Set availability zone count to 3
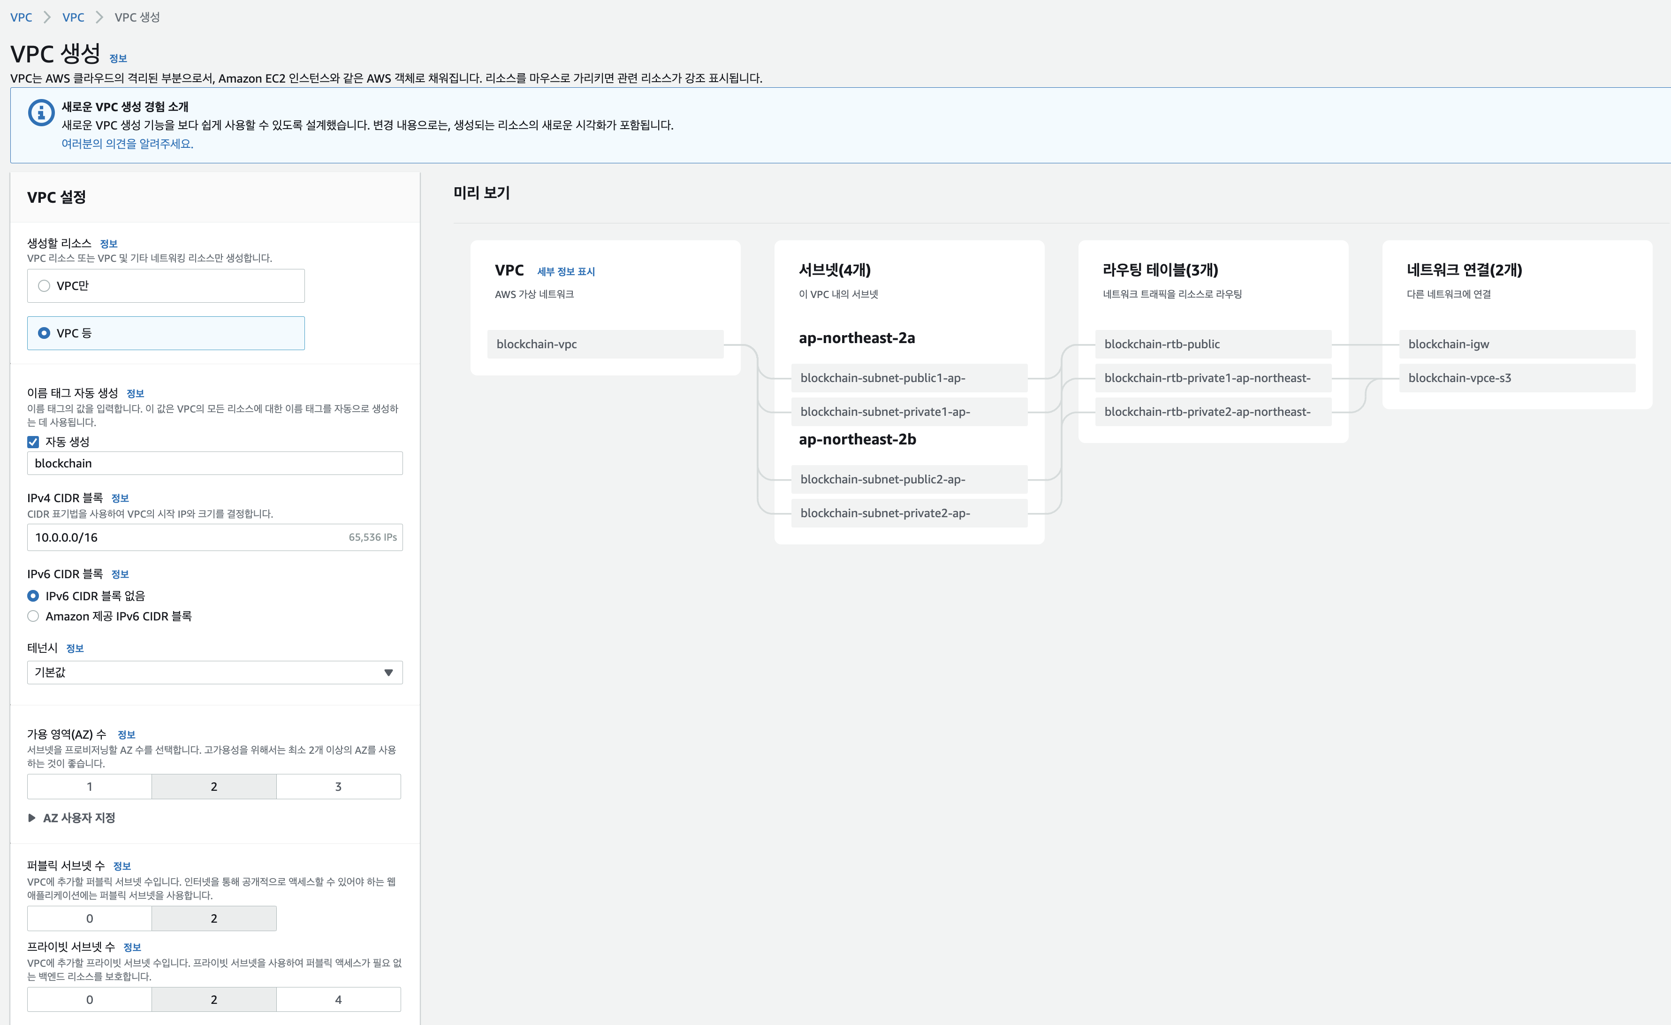Viewport: 1671px width, 1025px height. 338,786
